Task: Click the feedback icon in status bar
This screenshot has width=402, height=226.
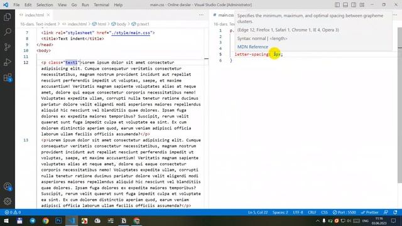Action: tap(386, 212)
